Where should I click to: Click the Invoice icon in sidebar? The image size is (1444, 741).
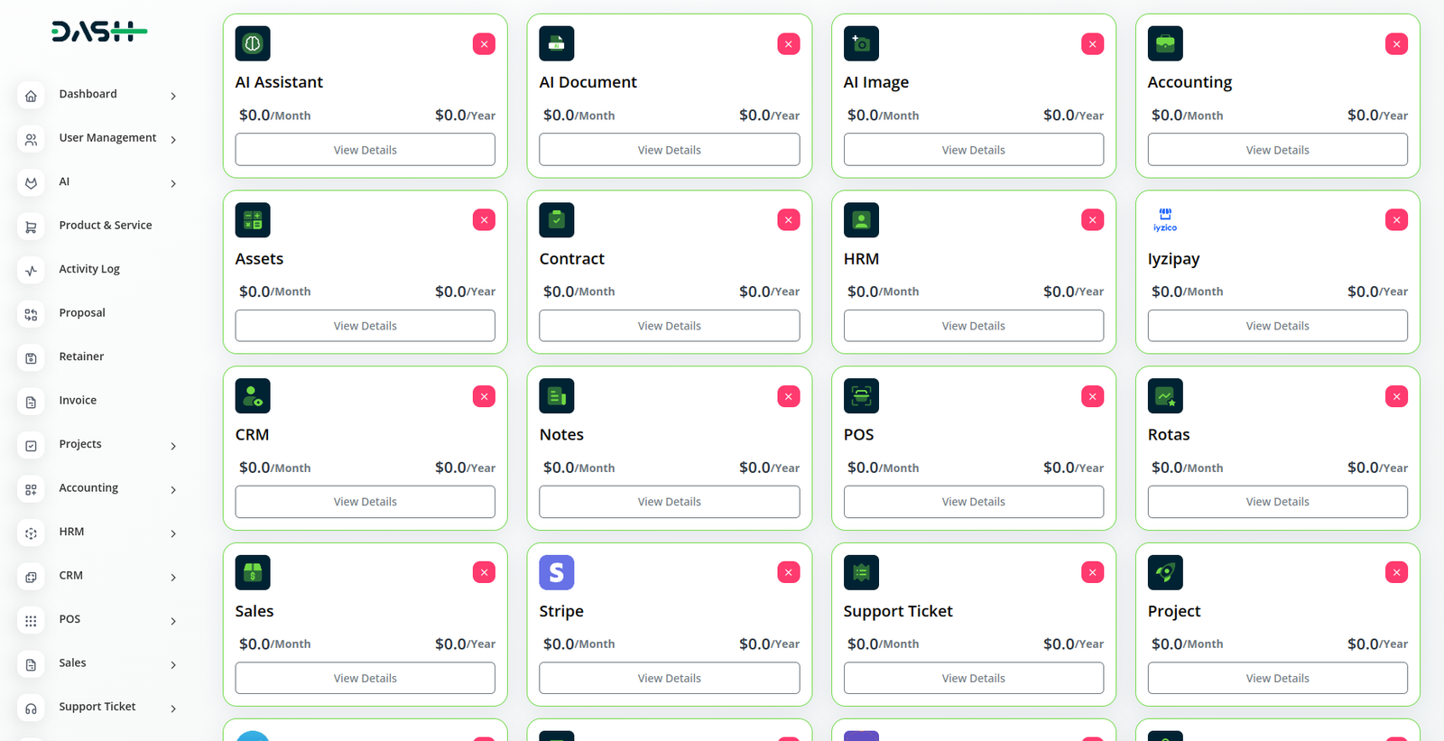pyautogui.click(x=32, y=403)
